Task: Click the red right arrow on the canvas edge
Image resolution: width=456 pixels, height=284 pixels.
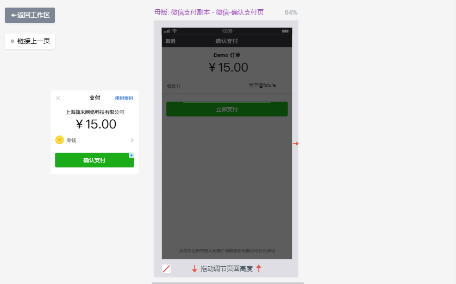Action: click(296, 144)
